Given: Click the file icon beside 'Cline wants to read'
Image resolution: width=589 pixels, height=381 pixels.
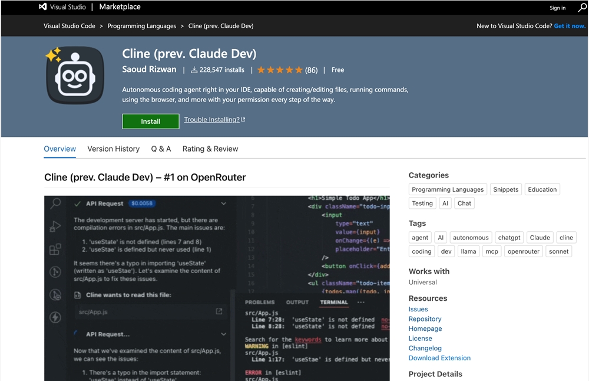Looking at the screenshot, I should pyautogui.click(x=77, y=295).
